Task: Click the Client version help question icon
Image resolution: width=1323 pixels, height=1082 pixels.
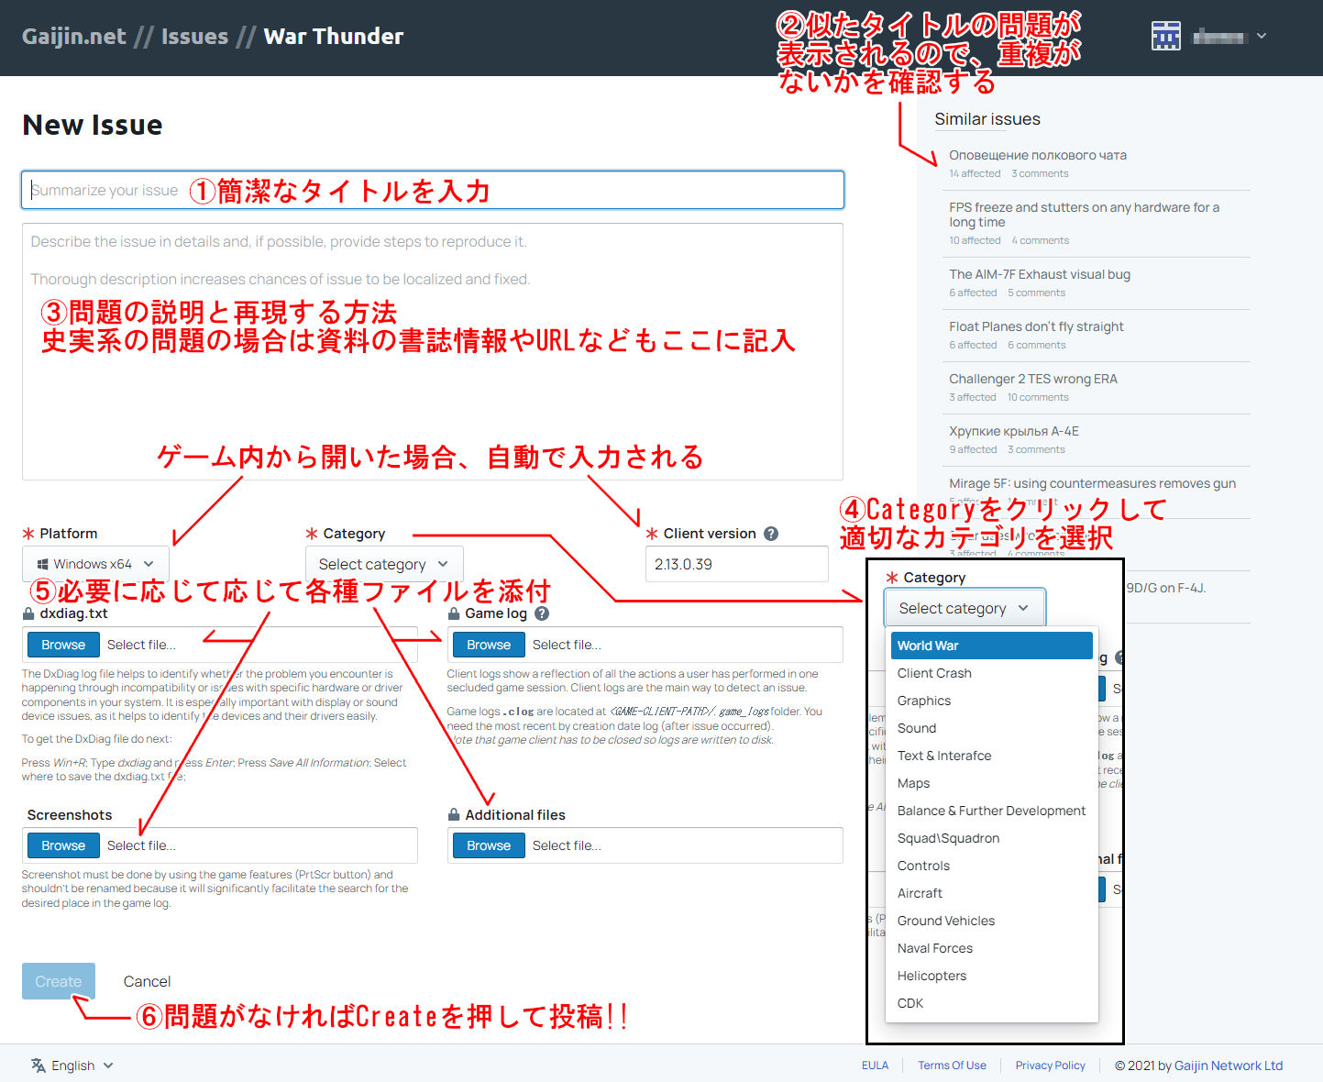Action: point(771,534)
